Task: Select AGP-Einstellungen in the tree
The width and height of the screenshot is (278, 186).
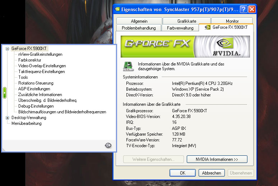Action: pos(34,89)
